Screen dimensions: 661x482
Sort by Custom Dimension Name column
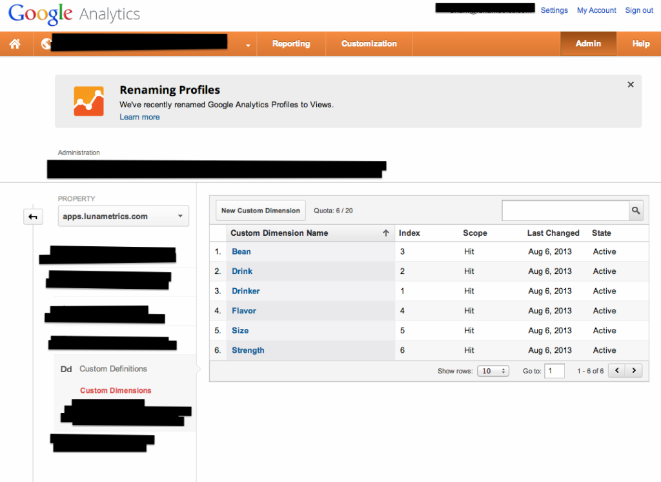click(279, 233)
